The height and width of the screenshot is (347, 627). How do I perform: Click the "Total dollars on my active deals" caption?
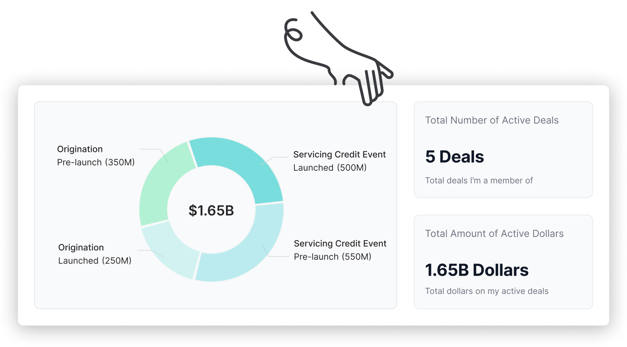(x=487, y=291)
